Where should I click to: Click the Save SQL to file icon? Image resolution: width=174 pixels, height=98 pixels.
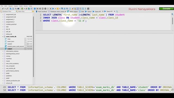pos(62,8)
